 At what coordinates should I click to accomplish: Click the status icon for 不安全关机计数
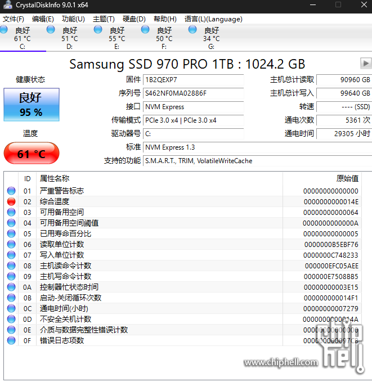(11, 319)
